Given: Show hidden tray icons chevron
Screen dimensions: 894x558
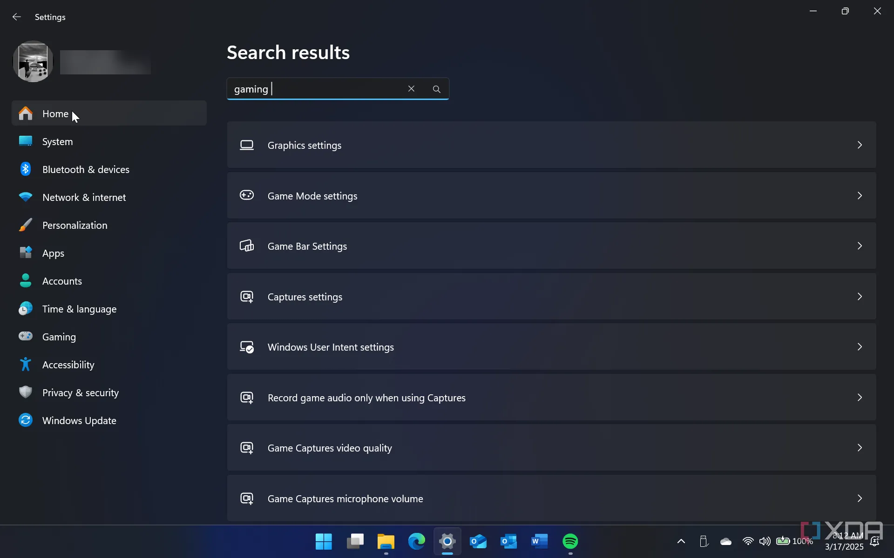Looking at the screenshot, I should (x=681, y=541).
